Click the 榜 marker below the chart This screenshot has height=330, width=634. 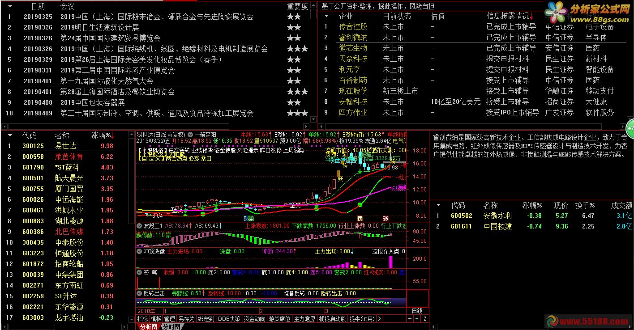pos(360,218)
